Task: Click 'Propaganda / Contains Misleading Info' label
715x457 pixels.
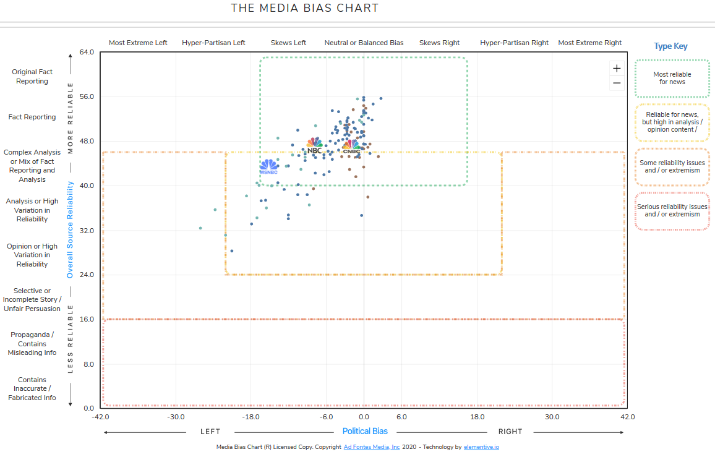Action: click(x=32, y=344)
